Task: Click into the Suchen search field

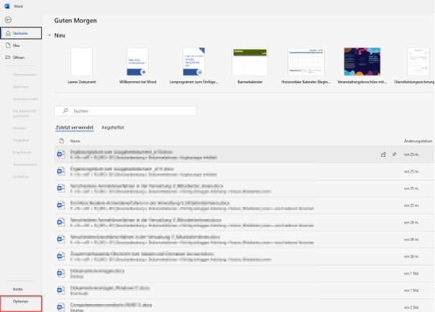Action: (x=125, y=111)
